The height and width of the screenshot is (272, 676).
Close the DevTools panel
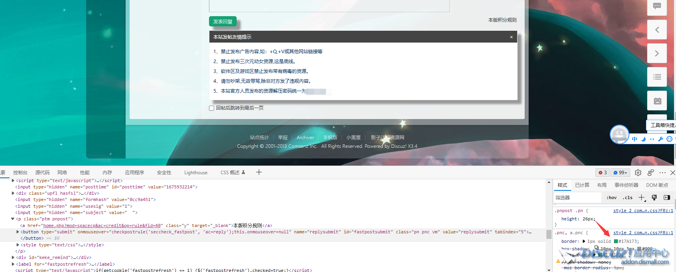point(672,173)
